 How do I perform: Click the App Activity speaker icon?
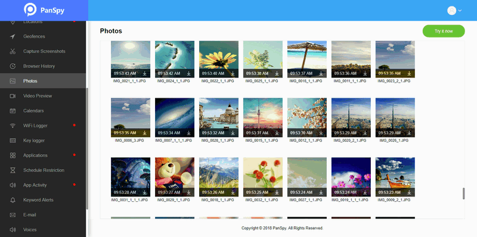point(13,185)
